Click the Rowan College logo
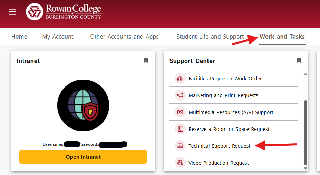The height and width of the screenshot is (175, 320). [64, 12]
